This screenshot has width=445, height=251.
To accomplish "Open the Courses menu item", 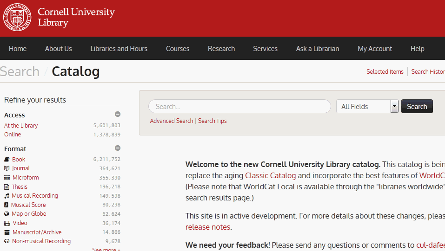I will pos(178,49).
